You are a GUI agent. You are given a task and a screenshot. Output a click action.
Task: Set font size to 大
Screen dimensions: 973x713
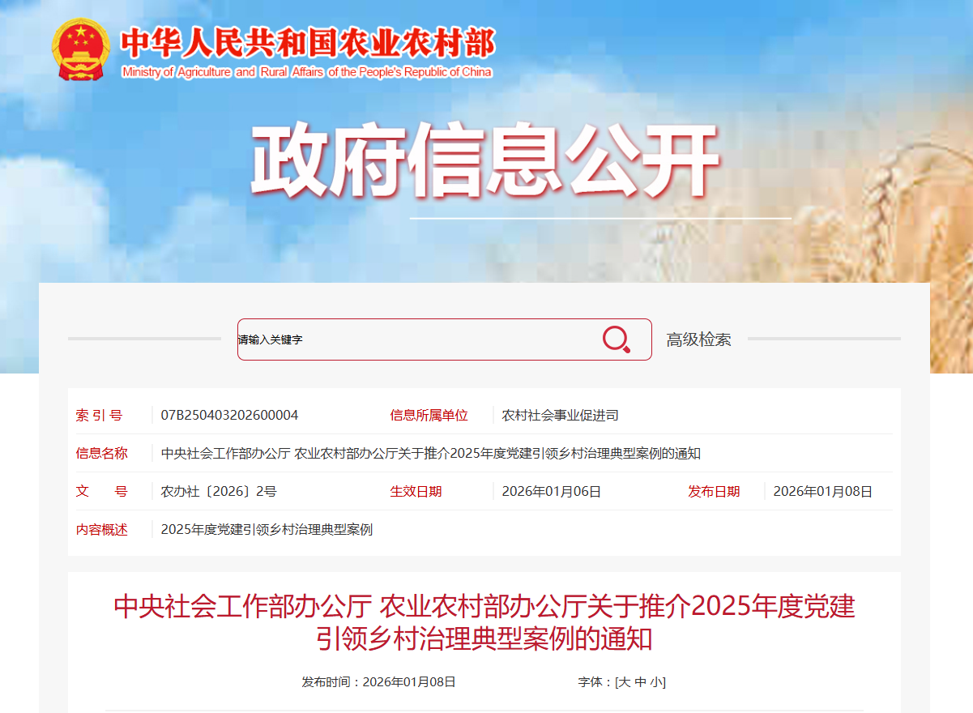(x=624, y=682)
